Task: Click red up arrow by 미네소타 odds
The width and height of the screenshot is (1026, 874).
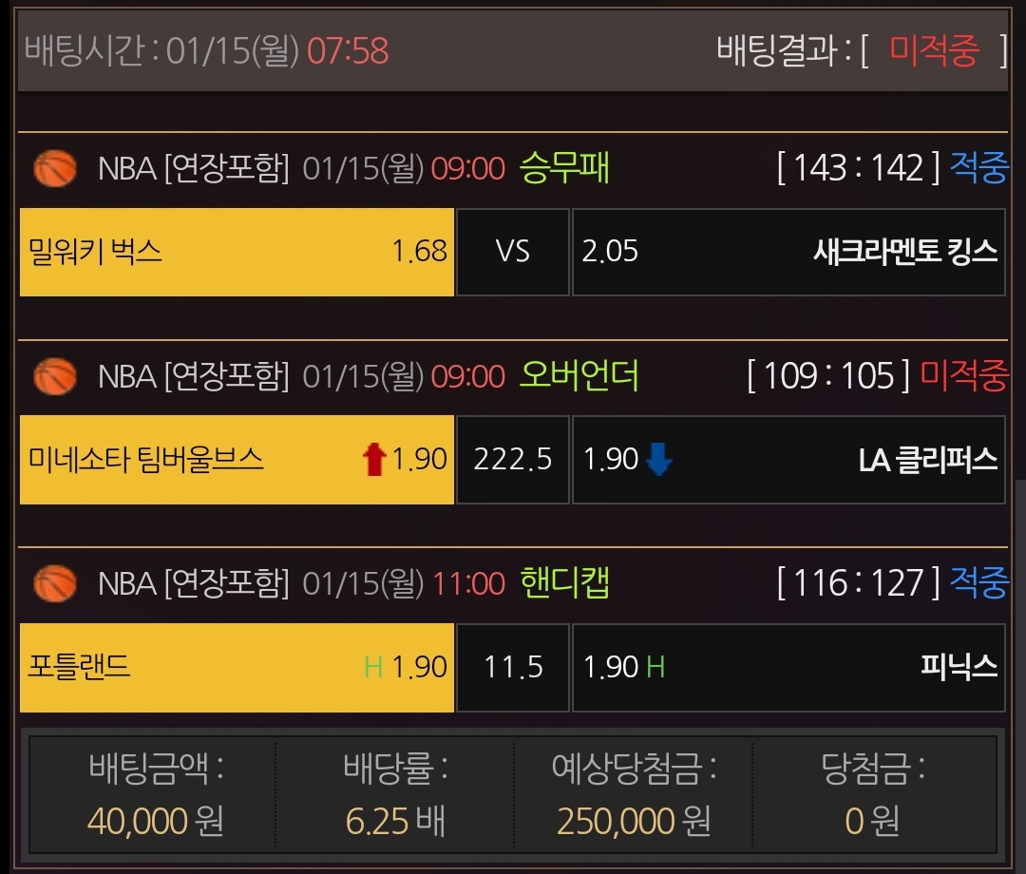Action: tap(374, 459)
